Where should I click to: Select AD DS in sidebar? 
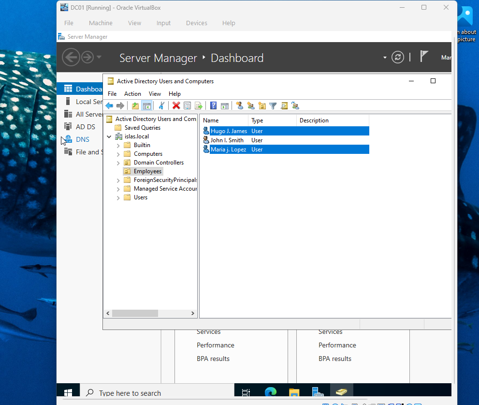coord(80,127)
